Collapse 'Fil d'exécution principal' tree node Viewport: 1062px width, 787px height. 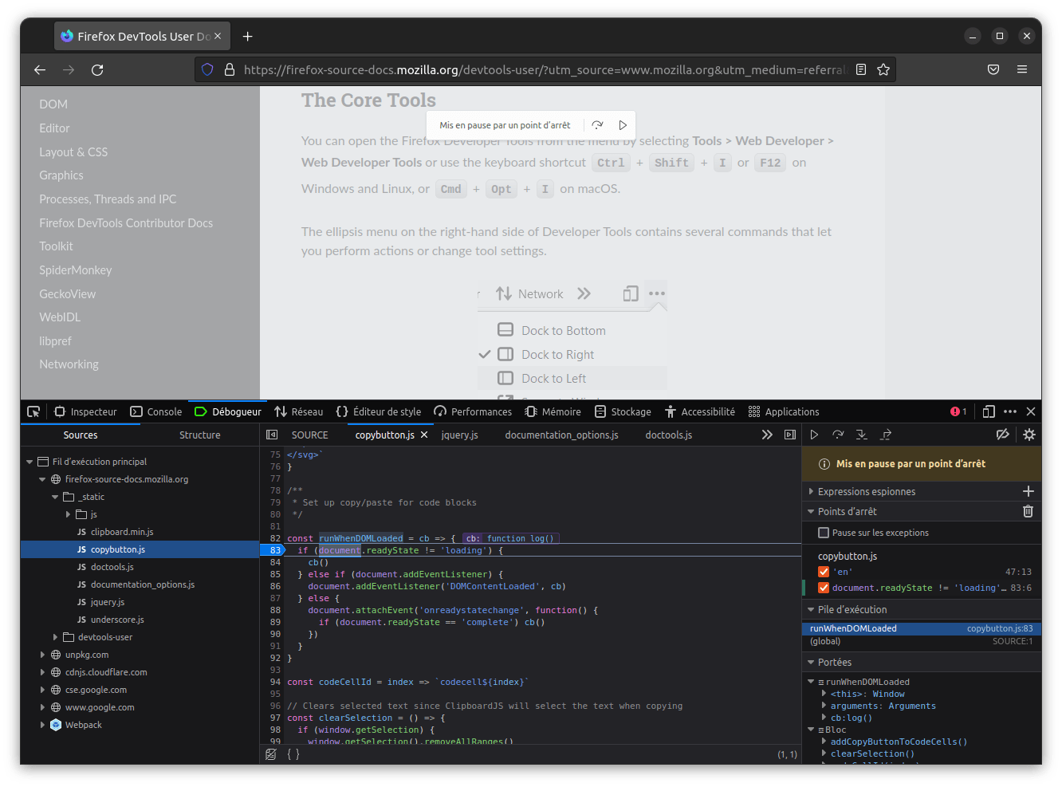pos(29,462)
